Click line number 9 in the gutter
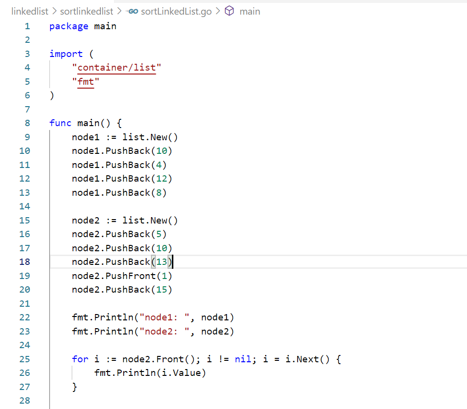Image resolution: width=467 pixels, height=409 pixels. 27,137
